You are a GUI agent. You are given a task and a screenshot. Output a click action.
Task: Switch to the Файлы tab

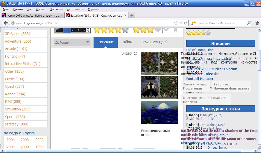click(x=127, y=42)
